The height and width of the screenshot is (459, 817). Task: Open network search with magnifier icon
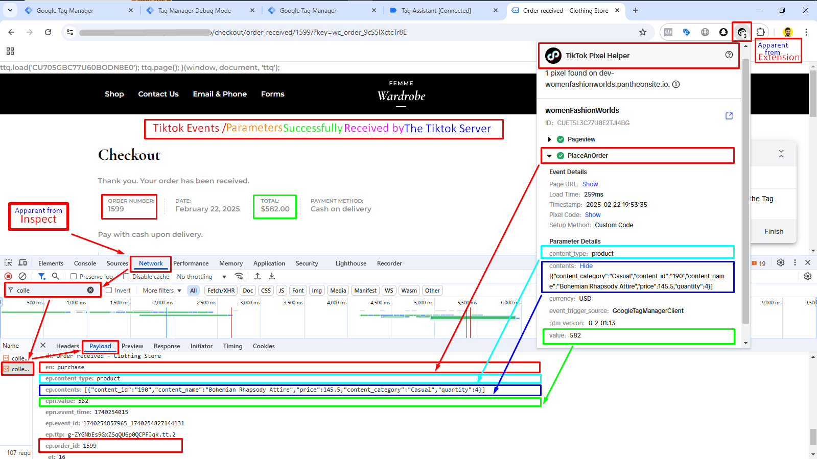pos(56,276)
